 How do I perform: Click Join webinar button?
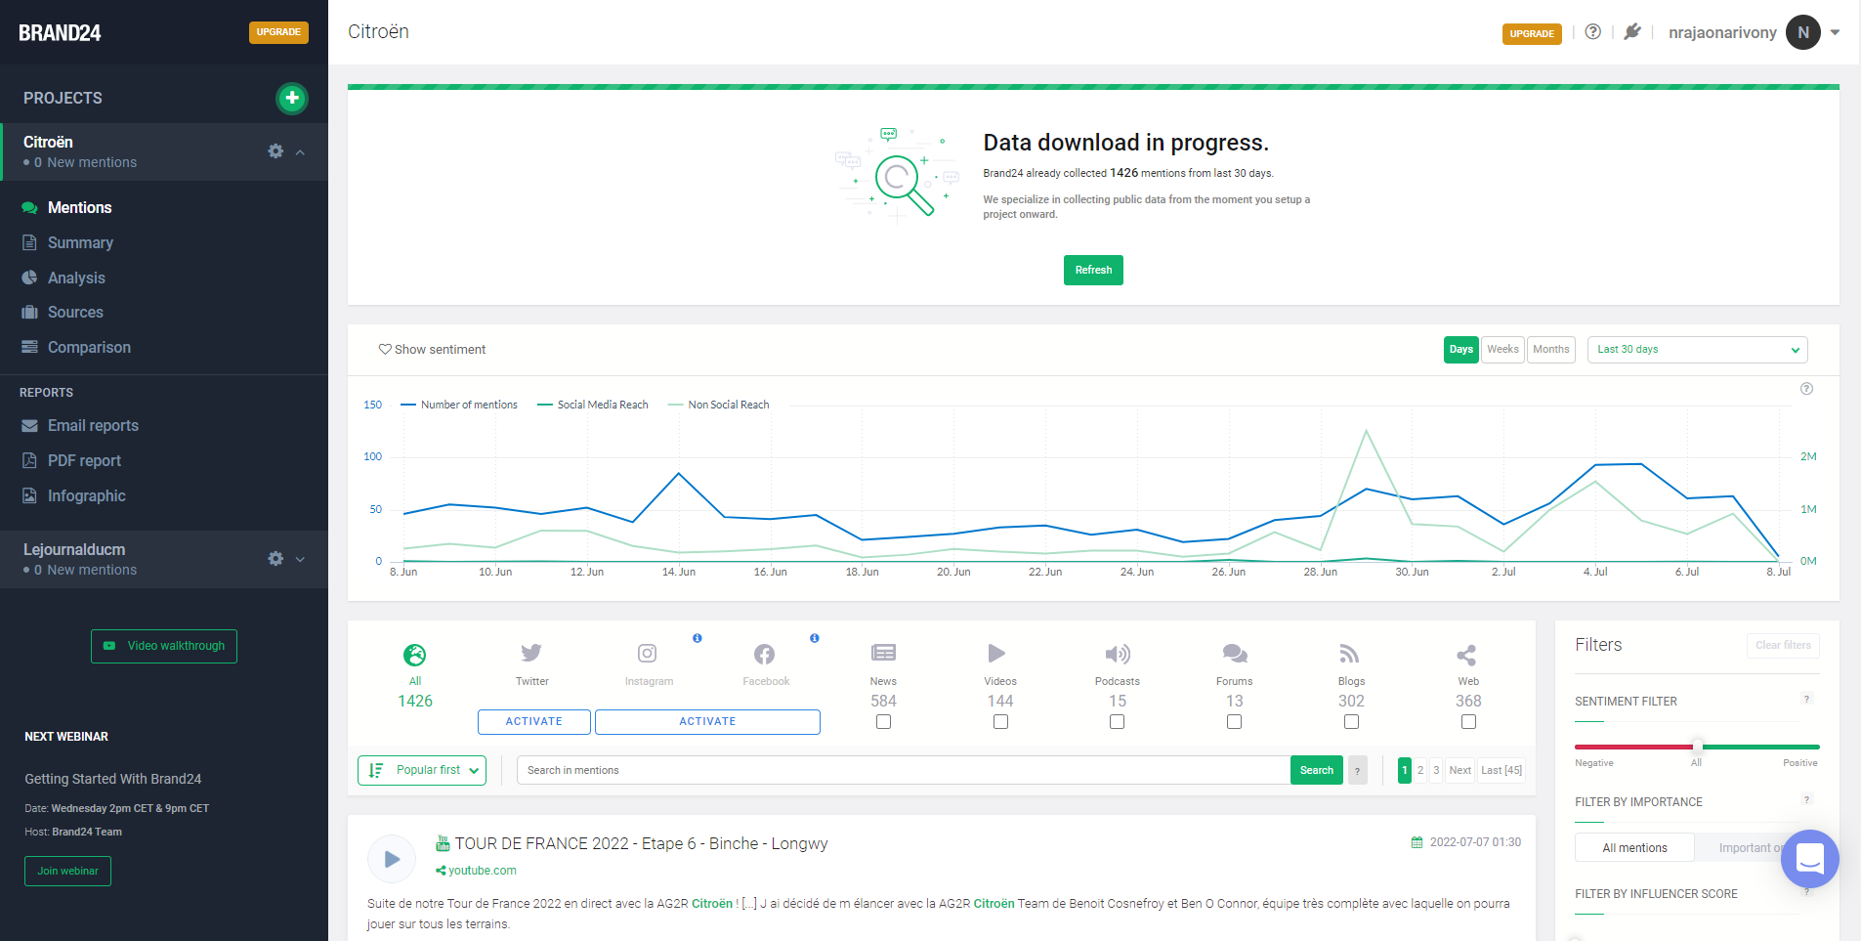tap(67, 871)
